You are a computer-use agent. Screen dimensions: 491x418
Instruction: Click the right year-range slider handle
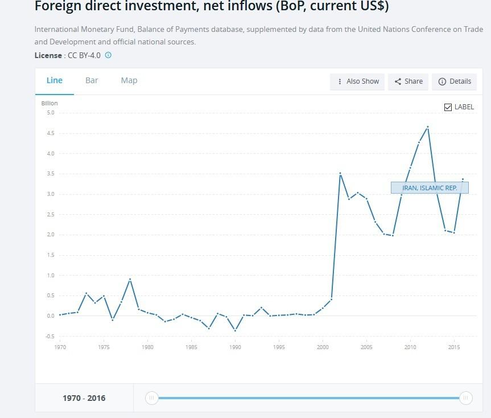[x=465, y=398]
